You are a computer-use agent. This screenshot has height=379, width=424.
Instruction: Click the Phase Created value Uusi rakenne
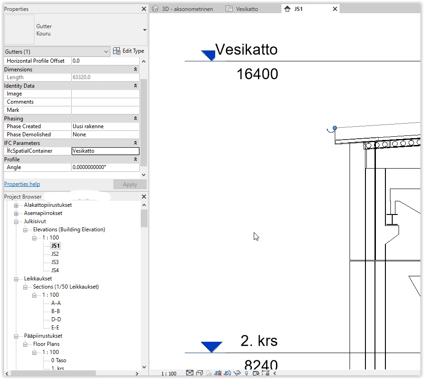coord(105,126)
